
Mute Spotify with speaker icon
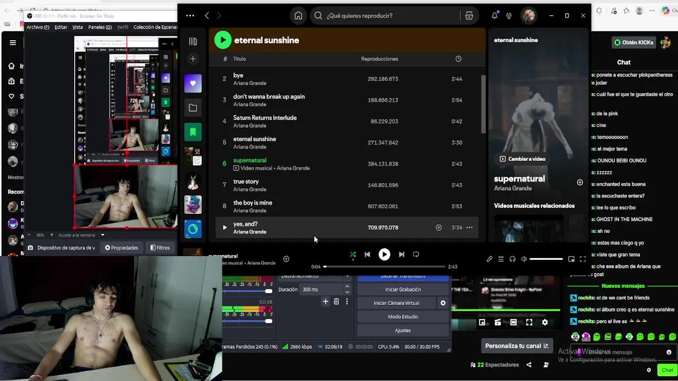click(524, 259)
